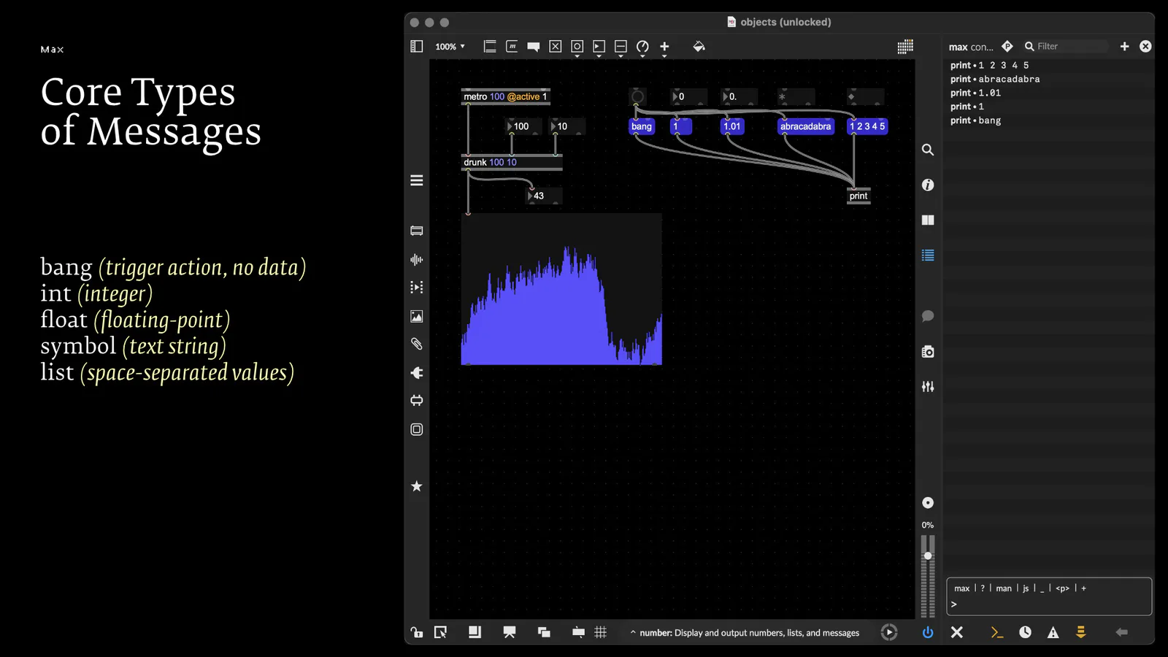Open the paperclip snippets icon in left sidebar
The height and width of the screenshot is (657, 1168).
417,344
